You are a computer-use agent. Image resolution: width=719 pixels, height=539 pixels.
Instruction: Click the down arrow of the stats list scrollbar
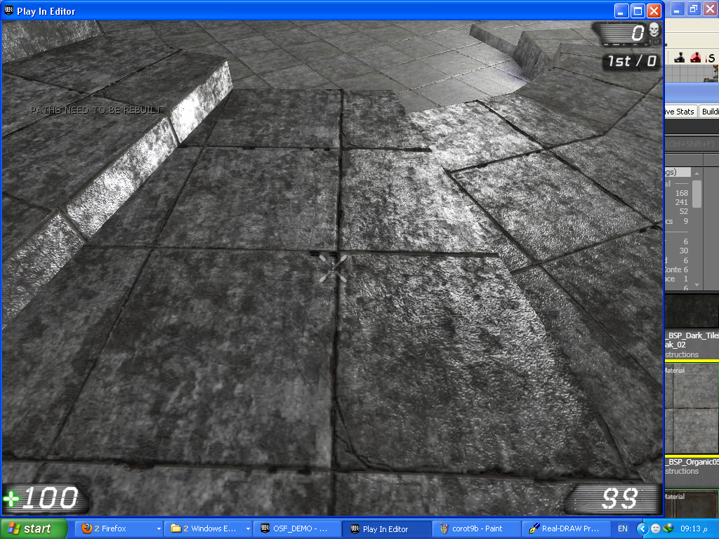pos(697,285)
